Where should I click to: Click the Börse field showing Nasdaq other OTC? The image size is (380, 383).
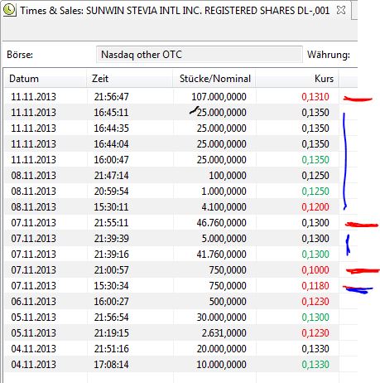(x=200, y=55)
